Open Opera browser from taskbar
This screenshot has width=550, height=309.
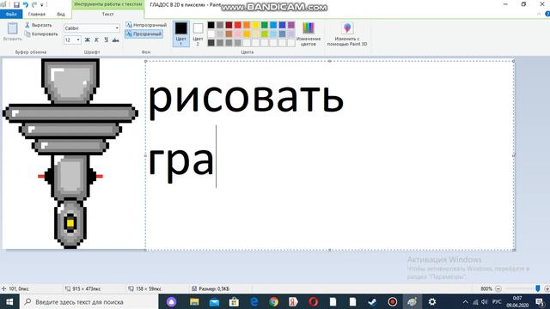[x=313, y=301]
